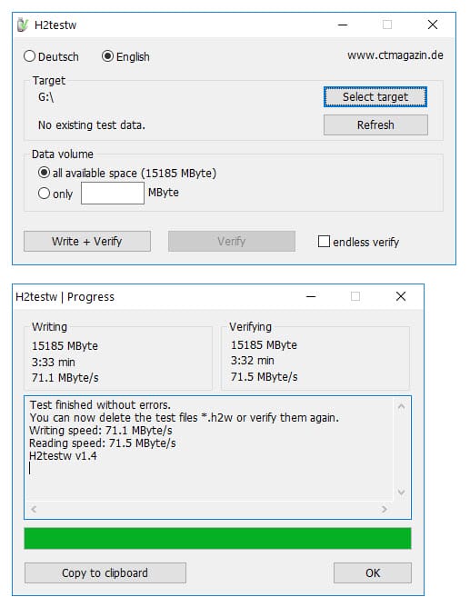Image resolution: width=470 pixels, height=607 pixels.
Task: Click the 'Reading speed: 71.5 MByte/s' log line
Action: [103, 443]
